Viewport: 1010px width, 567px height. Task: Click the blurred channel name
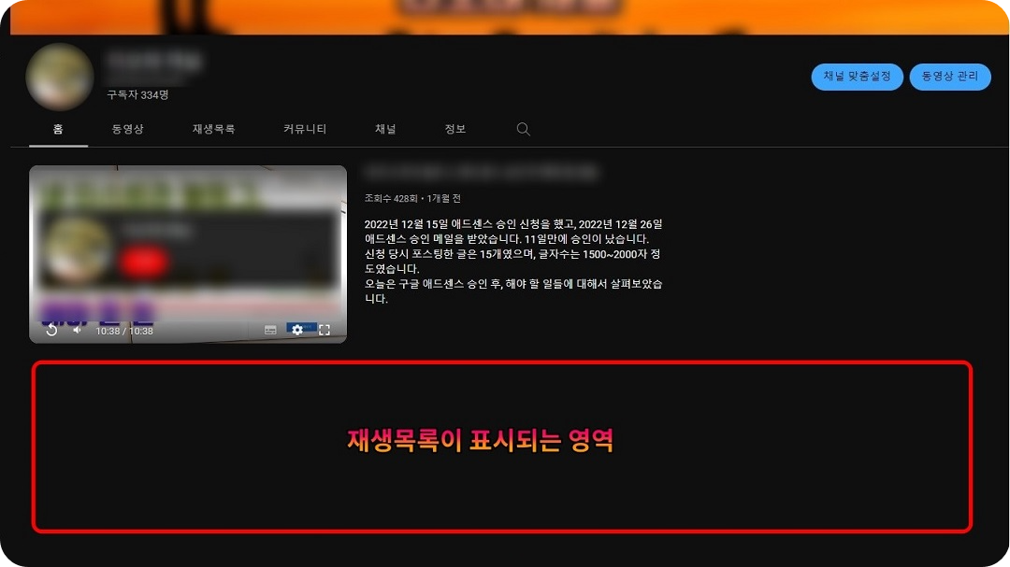[154, 62]
